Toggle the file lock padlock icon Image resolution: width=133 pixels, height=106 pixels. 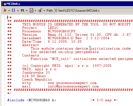click(40, 10)
